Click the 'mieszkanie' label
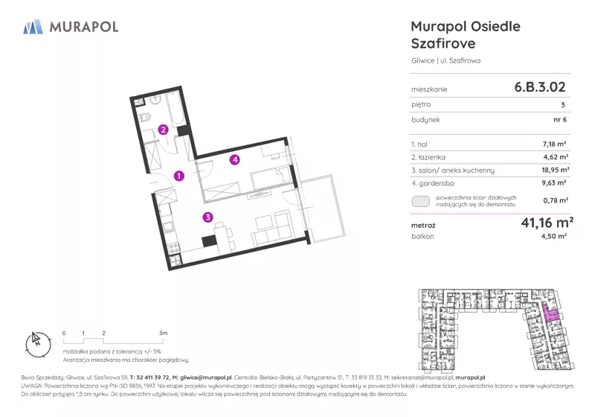The width and height of the screenshot is (589, 417). click(429, 89)
